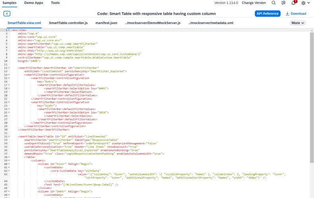Screen dimensions: 314x198
Task: Click line number 31 in gutter
Action: [6, 133]
